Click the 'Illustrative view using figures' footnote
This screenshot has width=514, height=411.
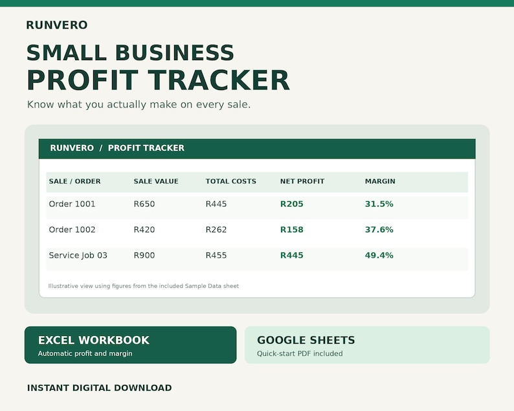pos(144,286)
